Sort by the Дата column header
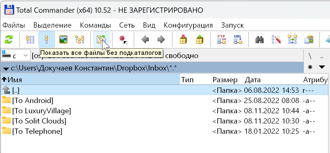The width and height of the screenshot is (330, 153). pos(273,79)
